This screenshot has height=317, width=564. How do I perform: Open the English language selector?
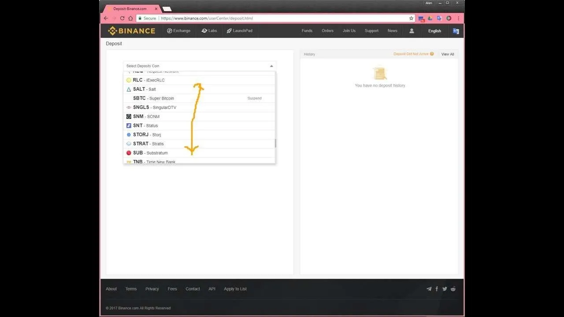(x=434, y=31)
